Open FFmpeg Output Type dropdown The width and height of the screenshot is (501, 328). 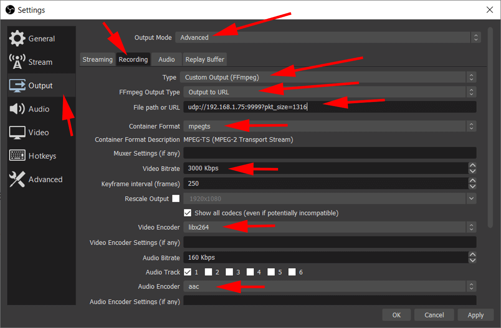coord(329,92)
